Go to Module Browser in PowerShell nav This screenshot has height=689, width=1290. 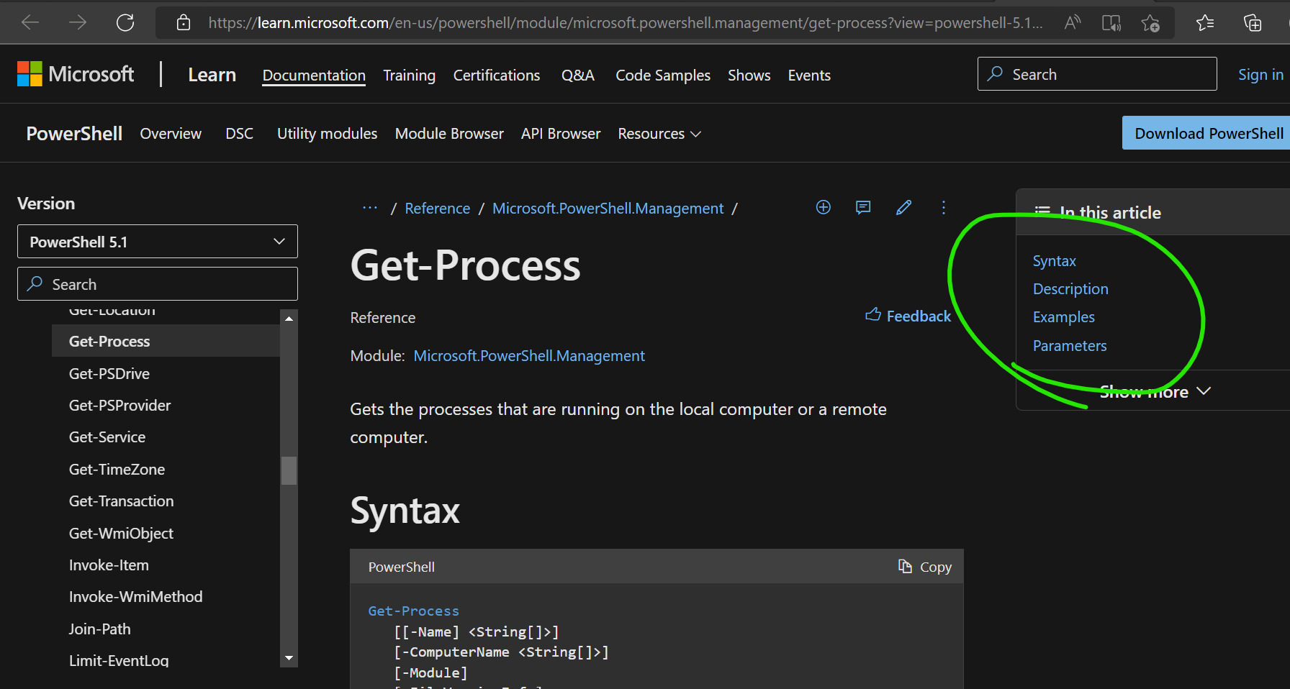[x=449, y=134]
